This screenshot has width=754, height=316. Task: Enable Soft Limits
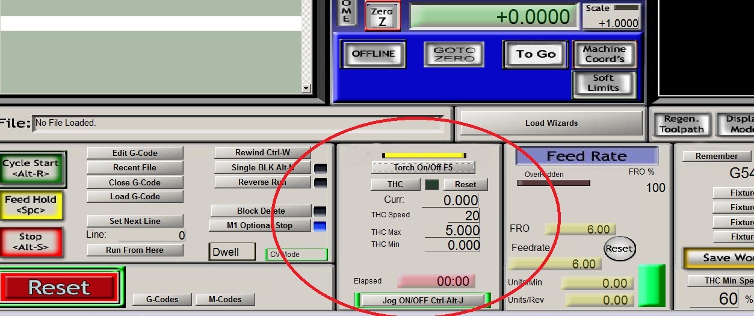click(x=603, y=83)
